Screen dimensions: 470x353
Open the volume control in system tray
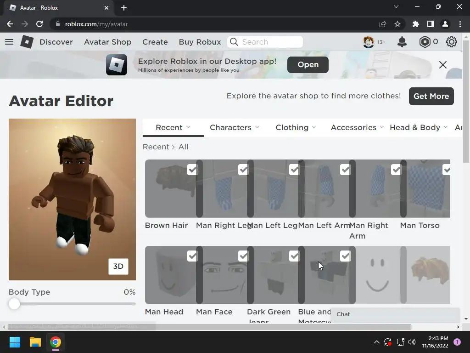tap(412, 342)
